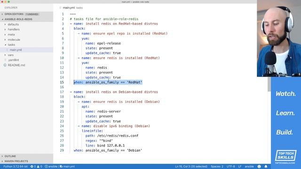Click the warnings triangle icon in status bar

(38, 167)
